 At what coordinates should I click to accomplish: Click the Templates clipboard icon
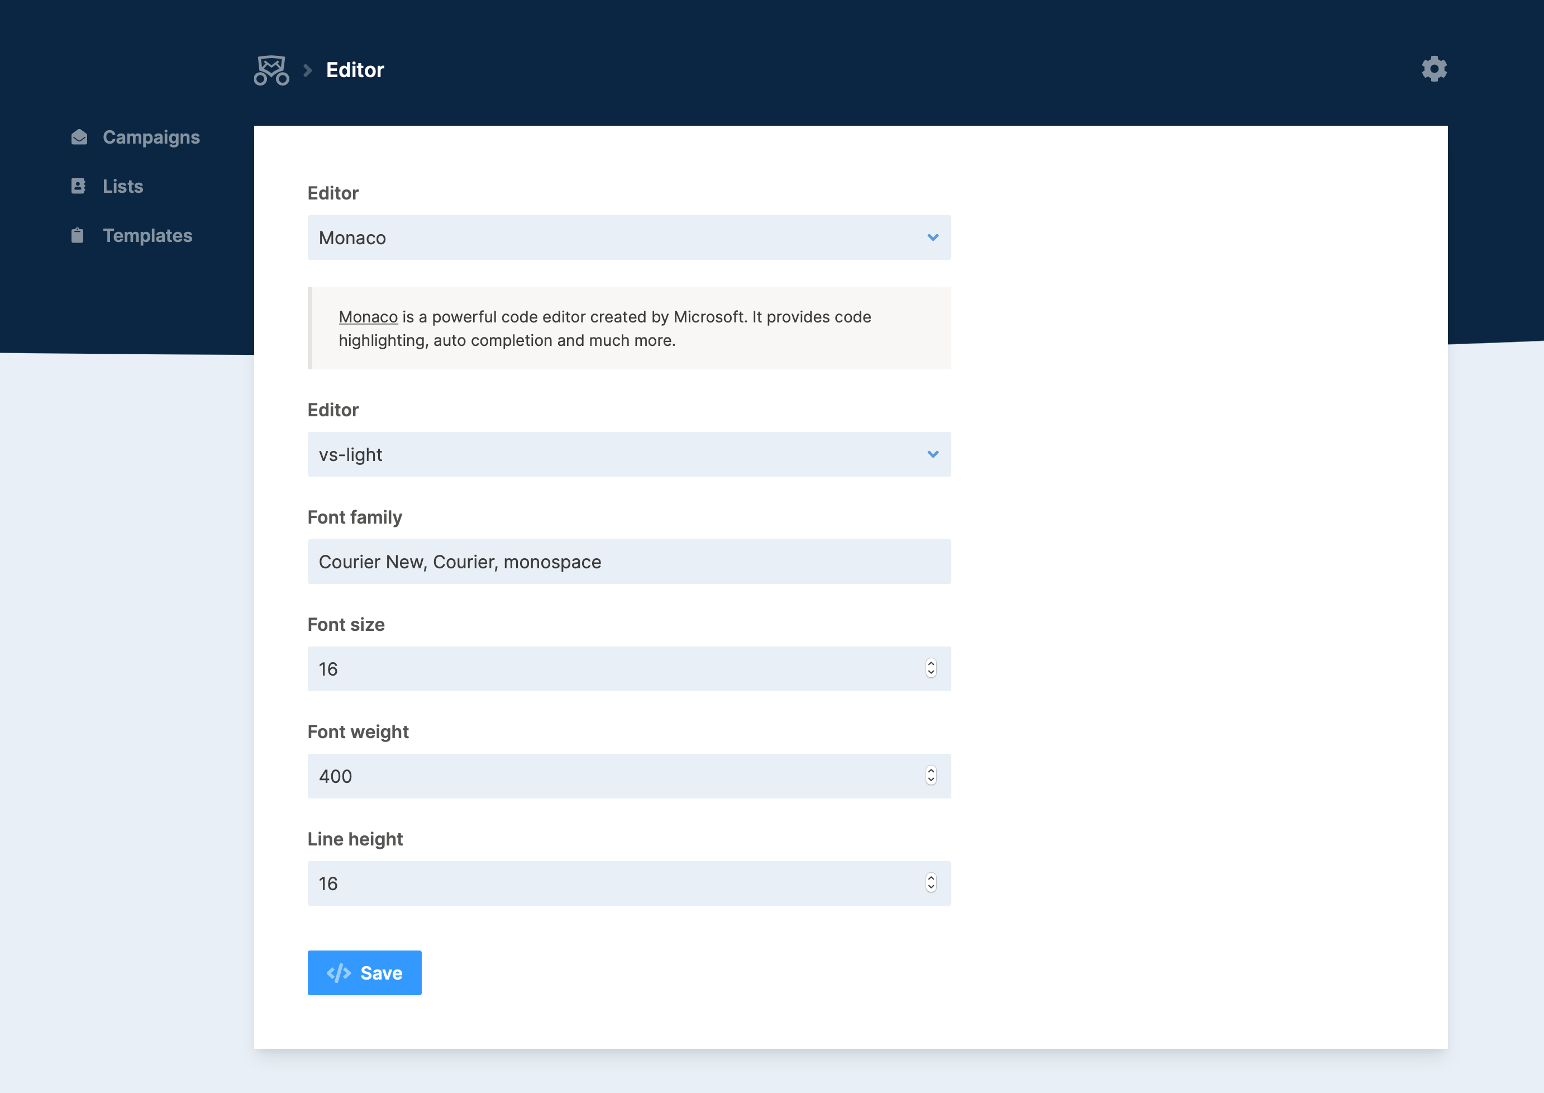(x=78, y=236)
